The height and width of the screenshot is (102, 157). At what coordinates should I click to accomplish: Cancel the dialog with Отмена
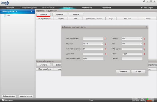coord(138,71)
